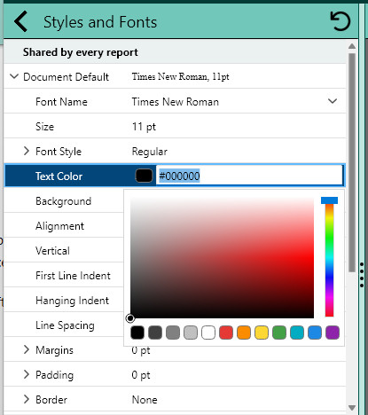Viewport: 368px width, 415px height.
Task: Collapse the Document Default section
Action: pyautogui.click(x=14, y=76)
